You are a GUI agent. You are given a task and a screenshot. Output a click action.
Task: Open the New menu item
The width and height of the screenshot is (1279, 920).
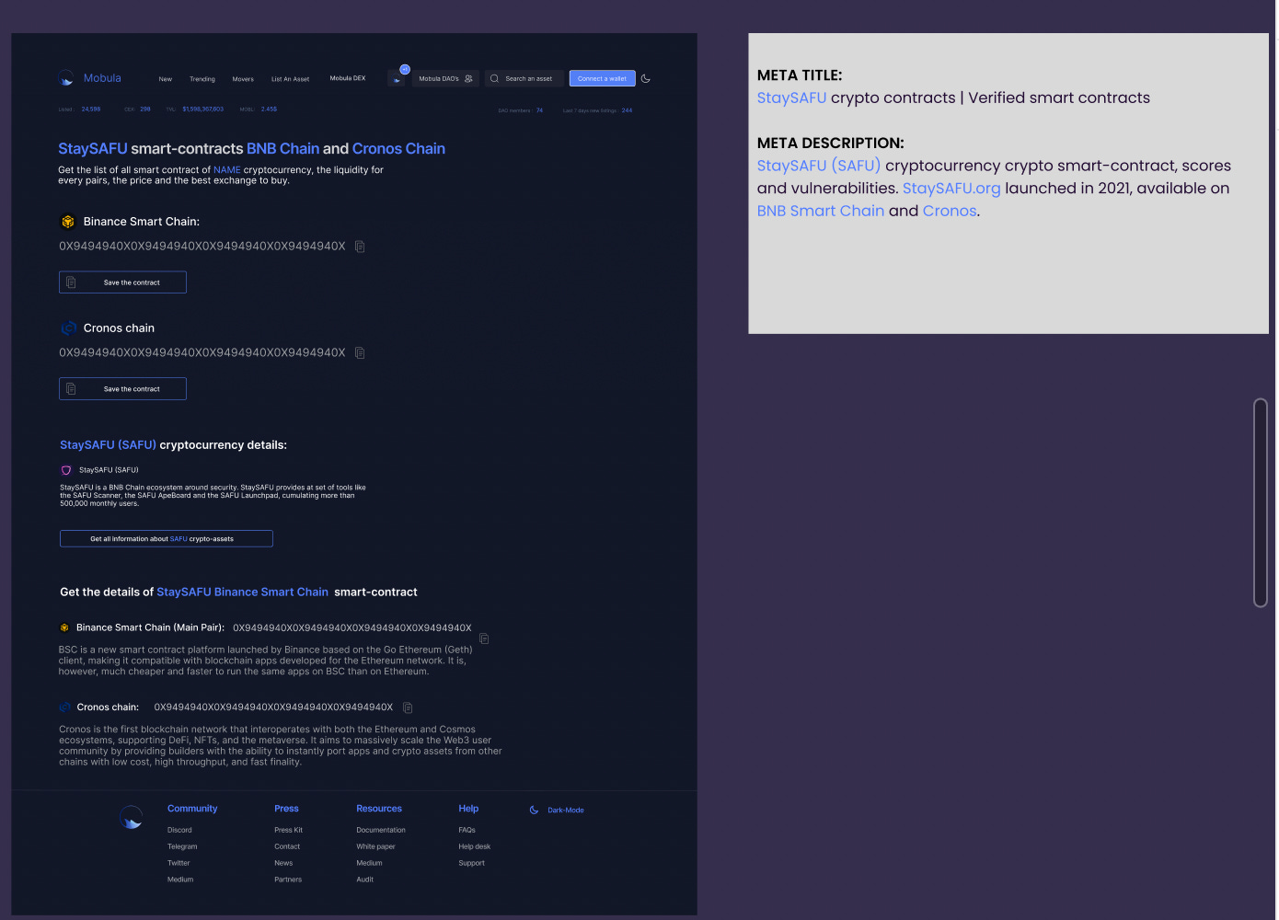click(x=166, y=79)
